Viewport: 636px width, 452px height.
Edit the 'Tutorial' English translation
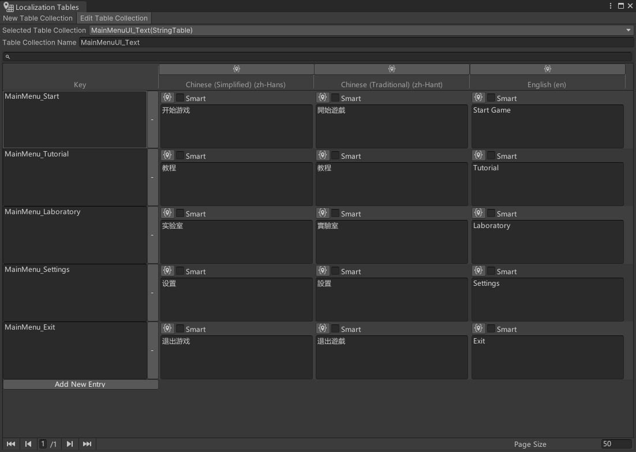point(548,184)
